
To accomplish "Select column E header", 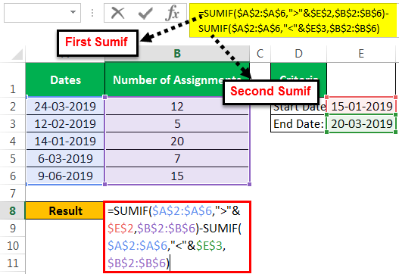I will click(x=361, y=54).
